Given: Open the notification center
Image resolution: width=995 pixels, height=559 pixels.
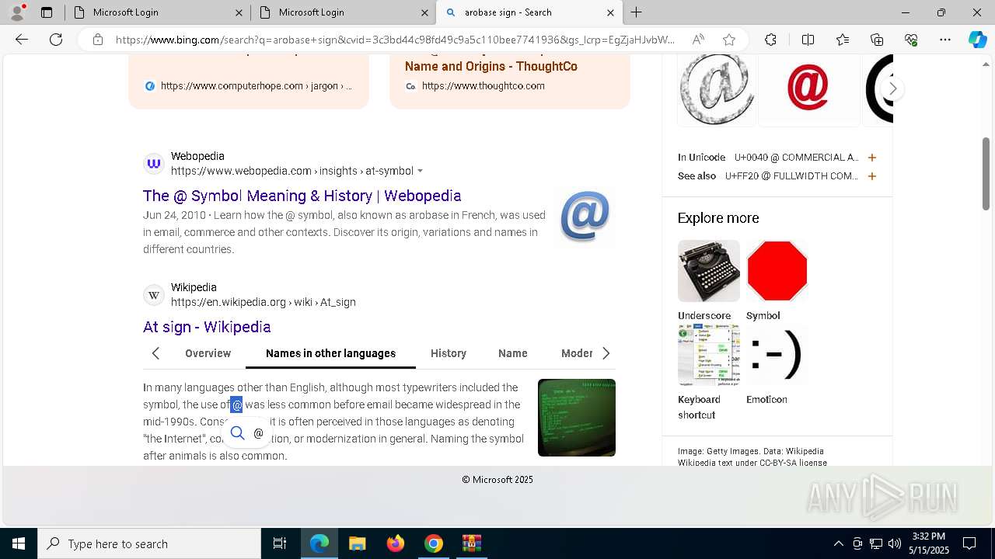Looking at the screenshot, I should 969,543.
